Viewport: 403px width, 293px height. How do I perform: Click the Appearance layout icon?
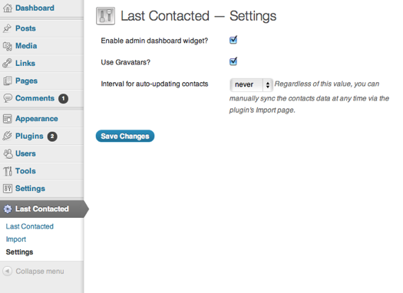8,119
